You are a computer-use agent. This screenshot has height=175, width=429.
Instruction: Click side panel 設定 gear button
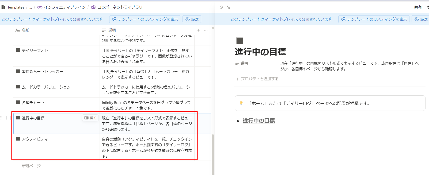pos(421,19)
